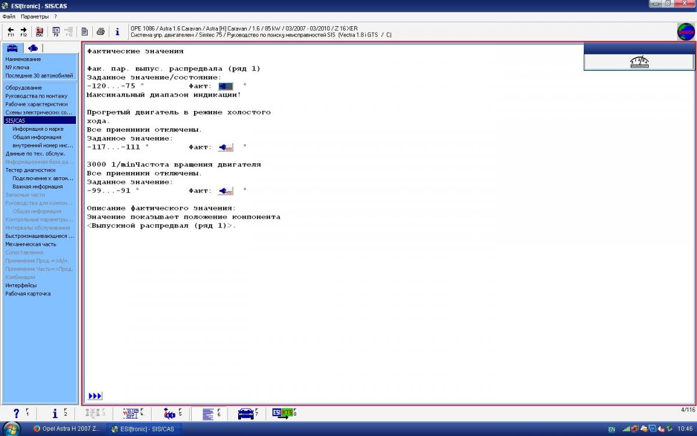697x436 pixels.
Task: Open the Файл menu
Action: pyautogui.click(x=9, y=17)
